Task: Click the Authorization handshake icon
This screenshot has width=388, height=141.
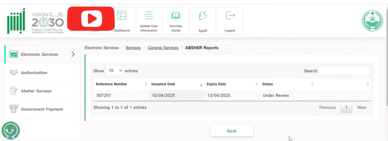Action: (x=14, y=73)
